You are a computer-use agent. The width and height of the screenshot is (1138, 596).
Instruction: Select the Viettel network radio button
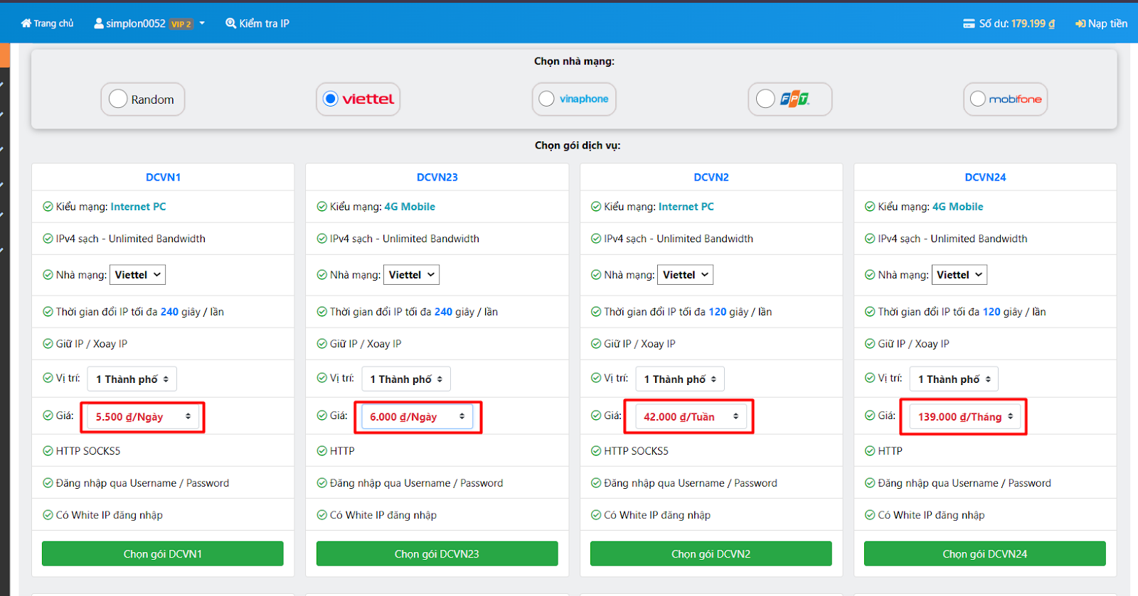(x=331, y=99)
